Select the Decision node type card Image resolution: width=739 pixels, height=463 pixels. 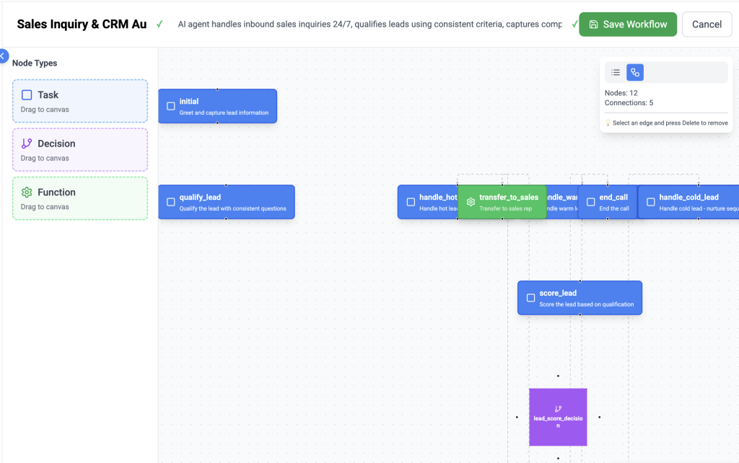(80, 150)
